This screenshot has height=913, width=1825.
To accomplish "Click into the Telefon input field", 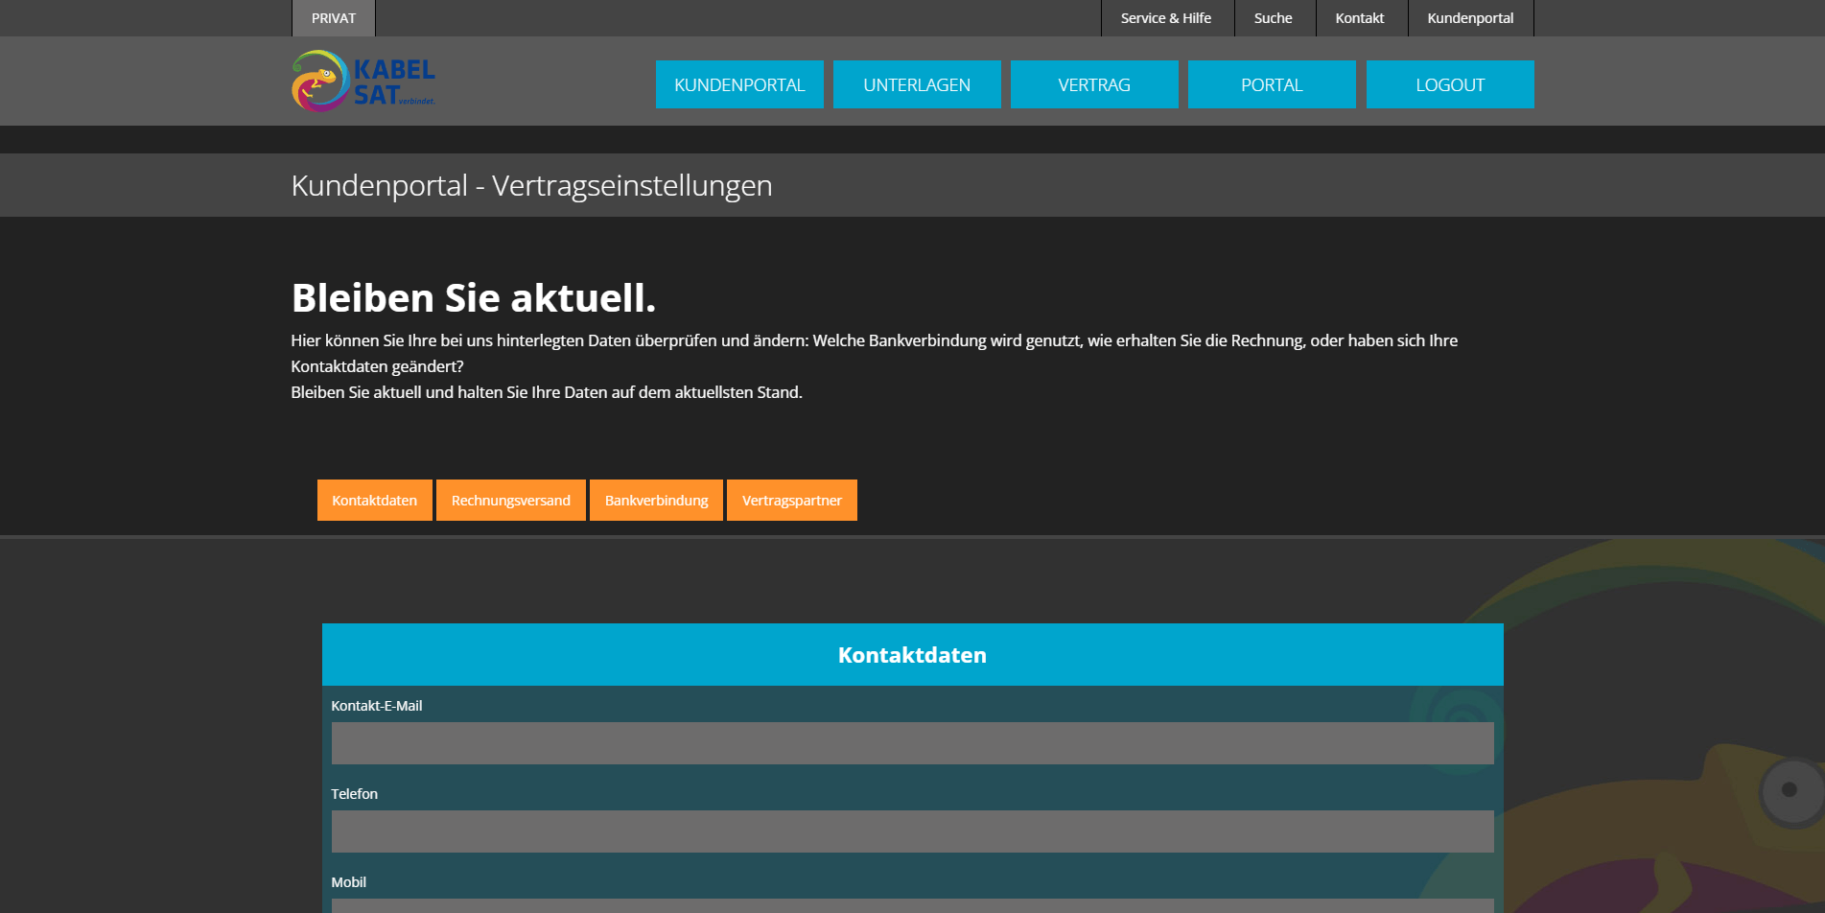I will tap(912, 831).
